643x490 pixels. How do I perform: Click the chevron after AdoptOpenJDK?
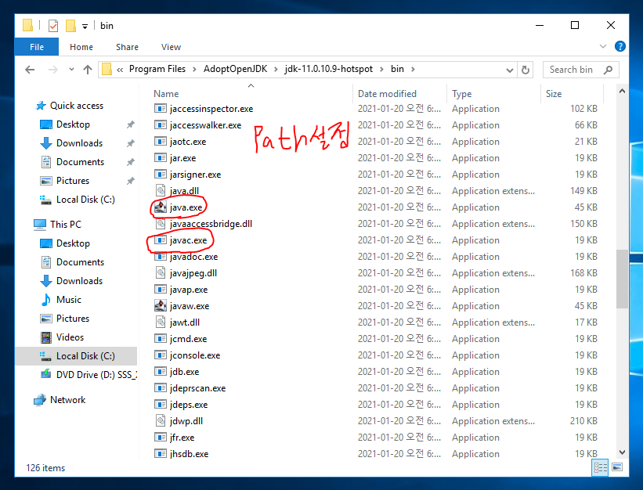276,69
